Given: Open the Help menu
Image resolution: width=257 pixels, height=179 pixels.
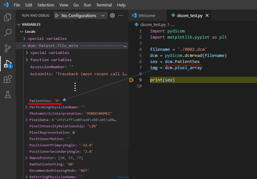Looking at the screenshot, I should [x=121, y=5].
